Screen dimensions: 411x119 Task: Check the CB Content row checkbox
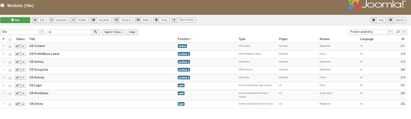tap(10, 46)
